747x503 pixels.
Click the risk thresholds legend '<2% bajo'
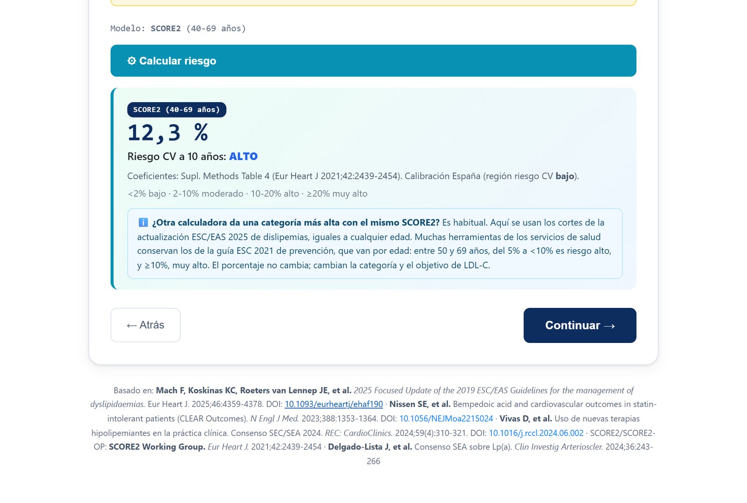tap(147, 194)
